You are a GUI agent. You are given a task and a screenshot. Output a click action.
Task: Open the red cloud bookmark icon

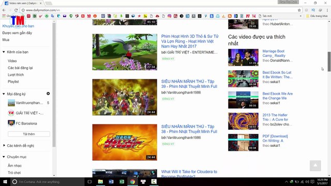coord(157,16)
